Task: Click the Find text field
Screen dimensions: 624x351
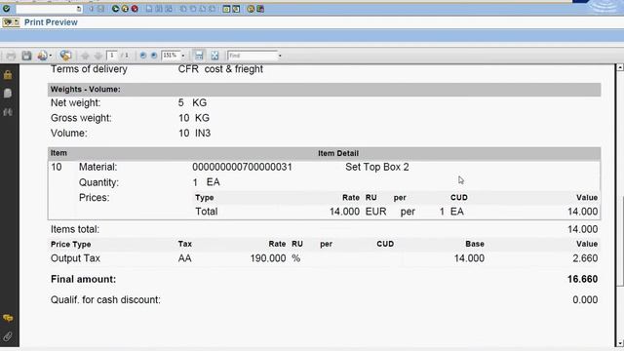Action: (253, 56)
